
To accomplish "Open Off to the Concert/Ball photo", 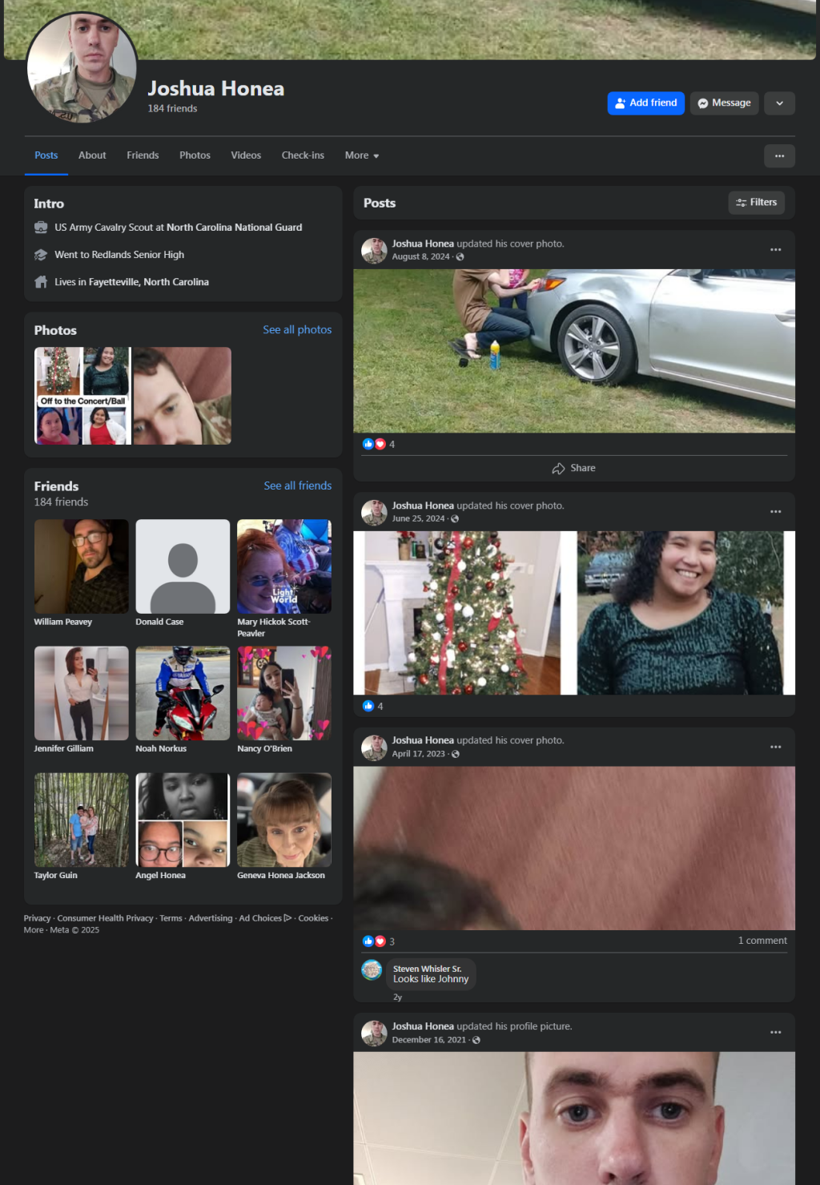I will coord(82,396).
